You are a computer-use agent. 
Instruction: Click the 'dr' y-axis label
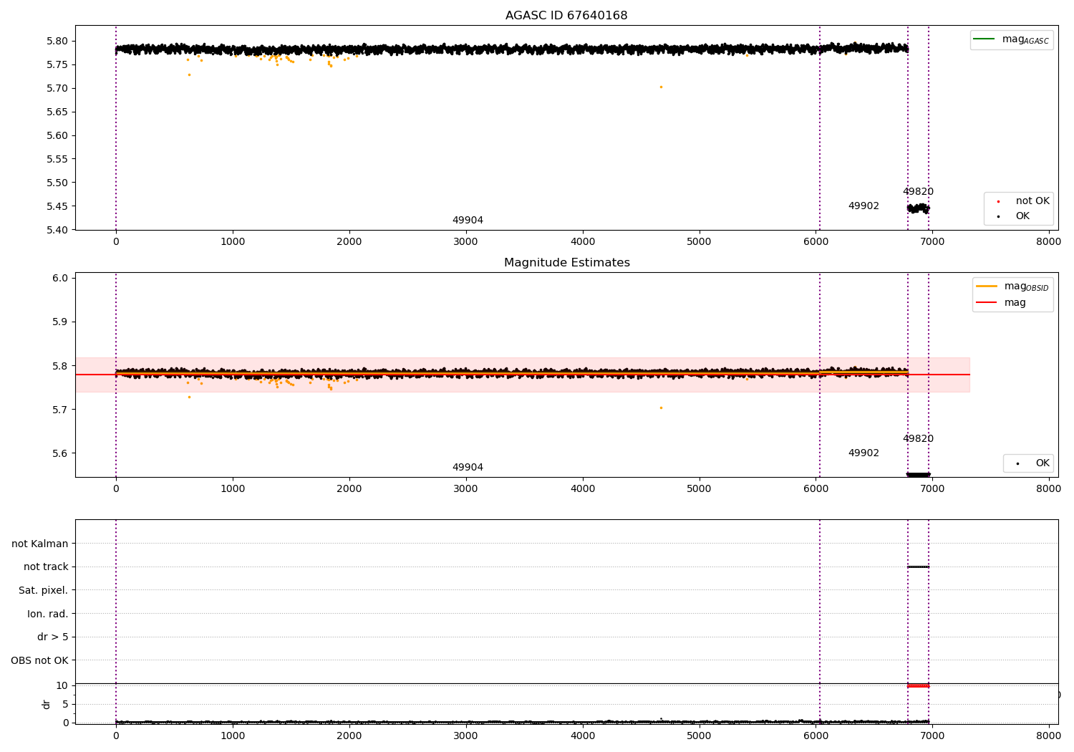click(47, 705)
